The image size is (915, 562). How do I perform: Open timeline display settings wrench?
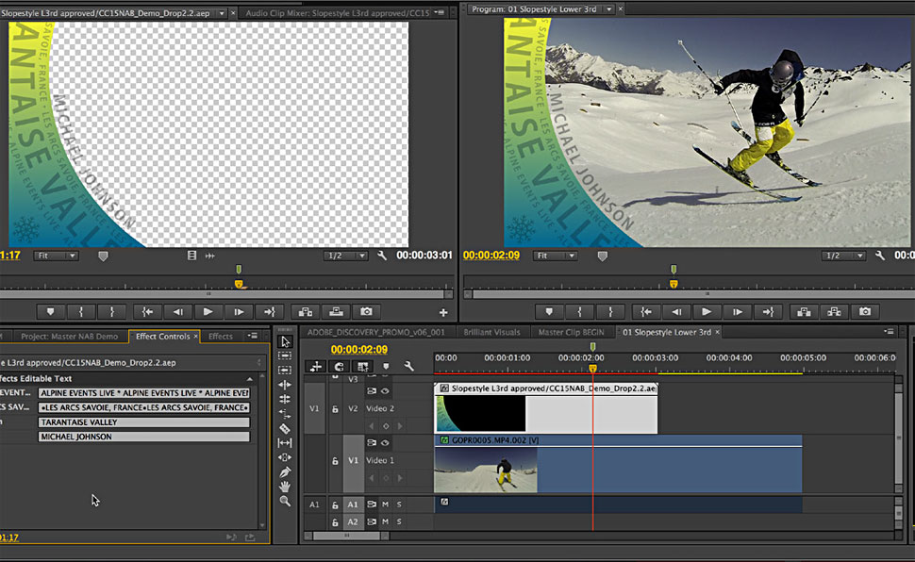(x=408, y=367)
